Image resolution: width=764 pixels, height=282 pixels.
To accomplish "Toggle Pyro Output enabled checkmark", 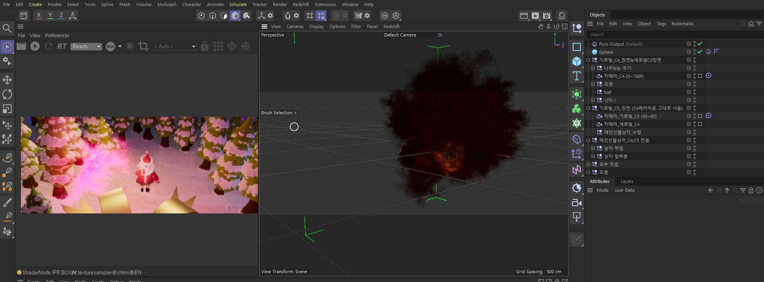I will (700, 44).
